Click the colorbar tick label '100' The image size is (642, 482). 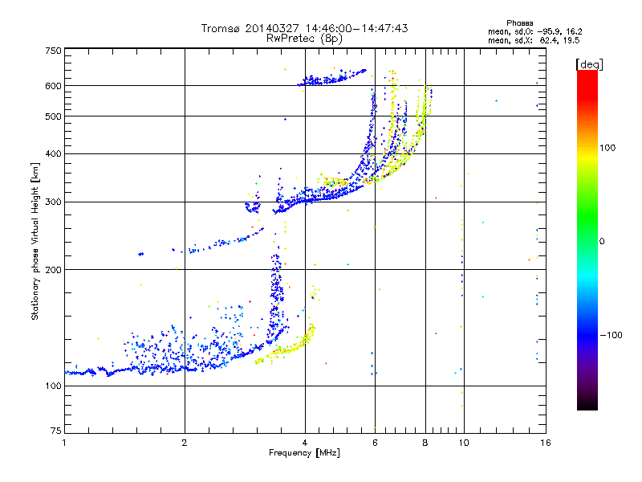coord(607,148)
